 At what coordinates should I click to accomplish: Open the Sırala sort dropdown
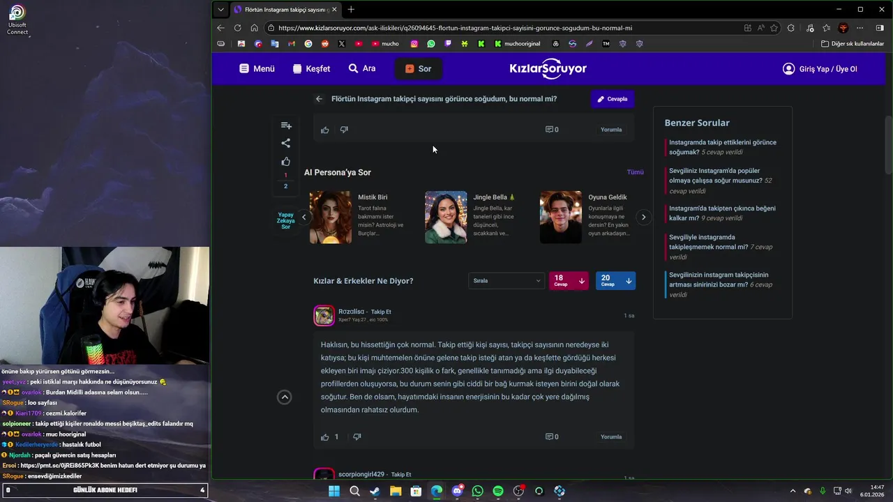tap(506, 280)
